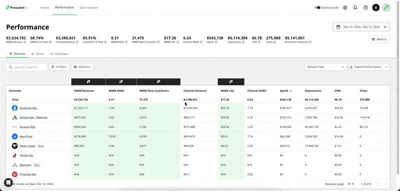Click the Facebook Ads logo icon

click(x=14, y=108)
